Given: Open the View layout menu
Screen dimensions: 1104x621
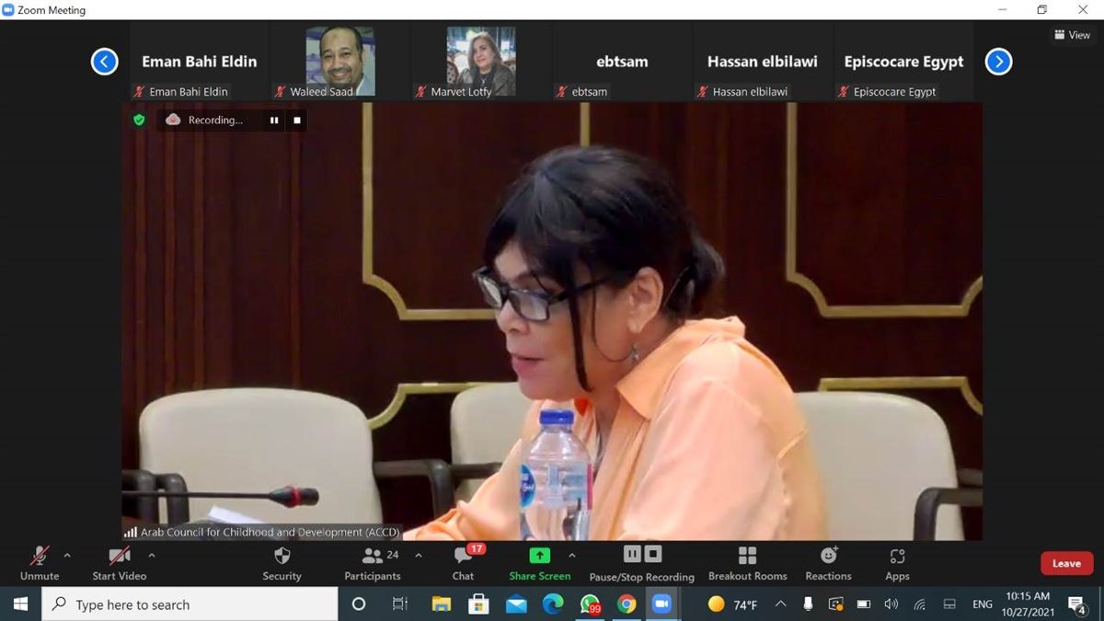Looking at the screenshot, I should (x=1072, y=35).
